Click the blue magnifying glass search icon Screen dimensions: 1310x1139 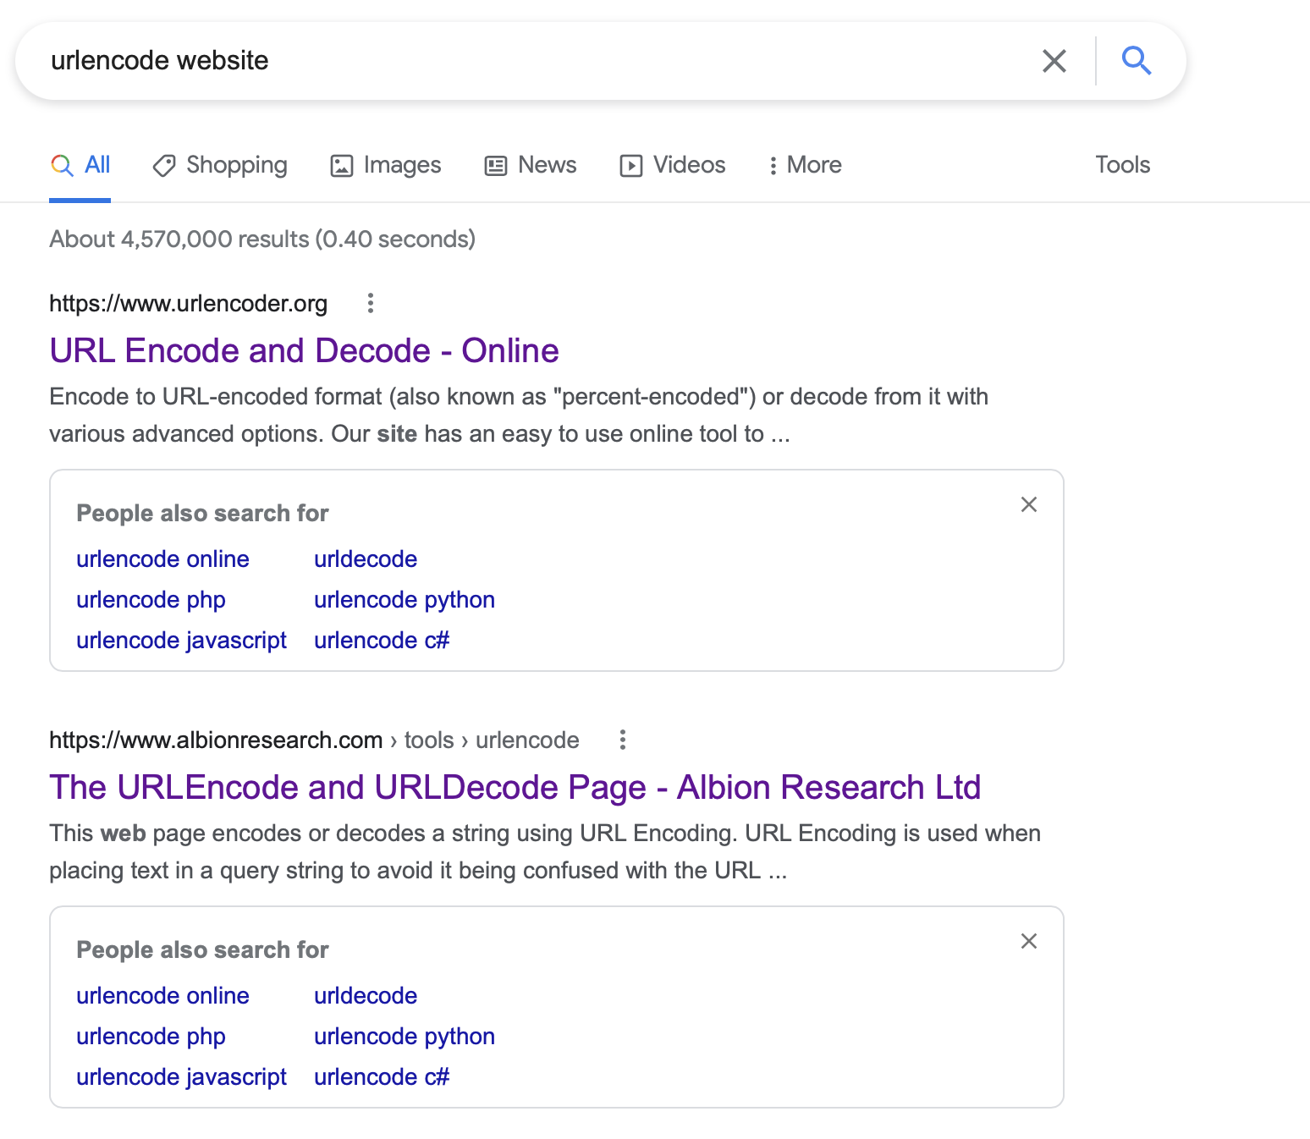point(1136,61)
